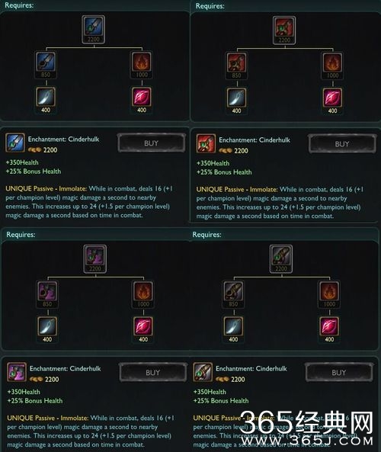Select Hunter's Machete 400 icon in bottom-right tree

[x=233, y=329]
